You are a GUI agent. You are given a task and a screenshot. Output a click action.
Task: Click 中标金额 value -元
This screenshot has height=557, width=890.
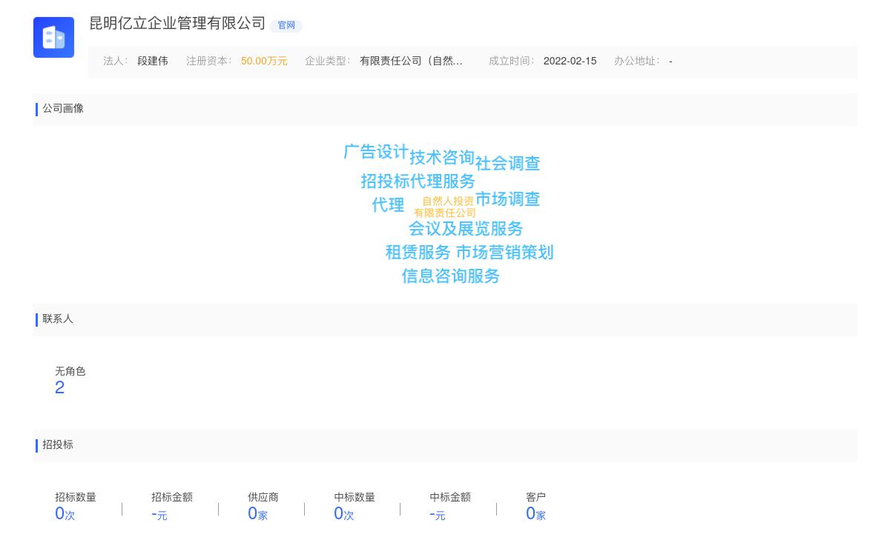pos(438,514)
